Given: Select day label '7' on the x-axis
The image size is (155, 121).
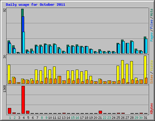Looking at the screenshot, I should 37,118.
